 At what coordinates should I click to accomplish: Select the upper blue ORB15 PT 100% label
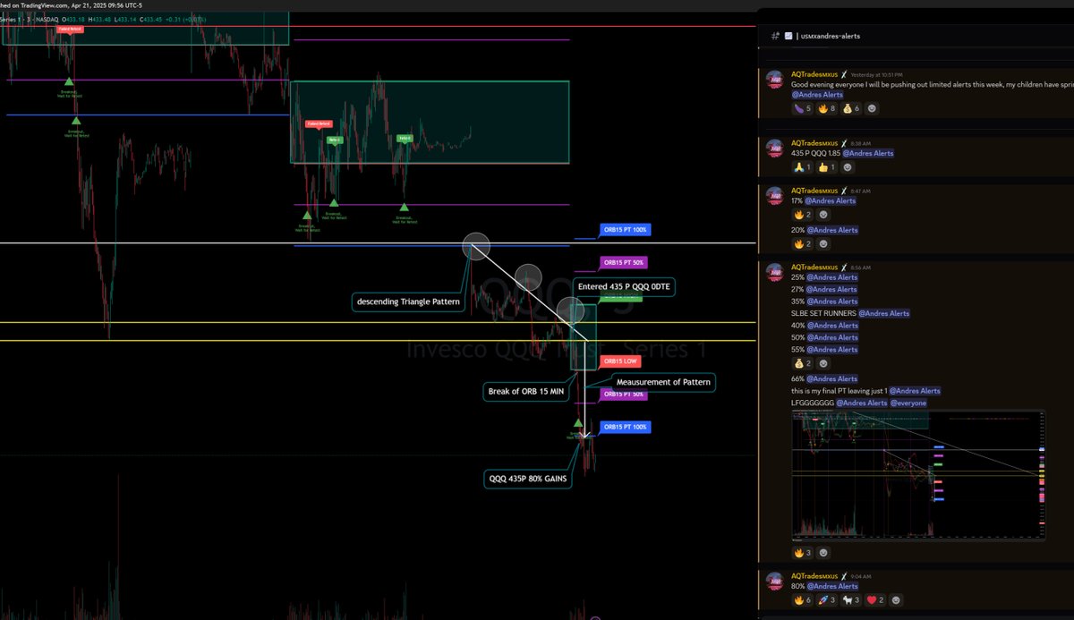point(626,230)
